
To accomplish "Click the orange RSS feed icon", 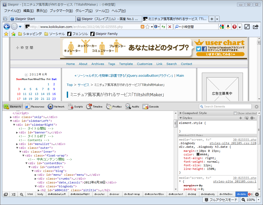I will [142, 27].
